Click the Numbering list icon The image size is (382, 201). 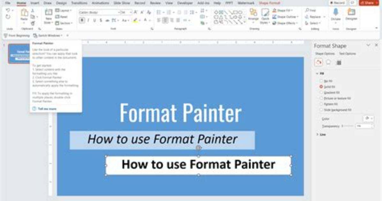click(169, 12)
